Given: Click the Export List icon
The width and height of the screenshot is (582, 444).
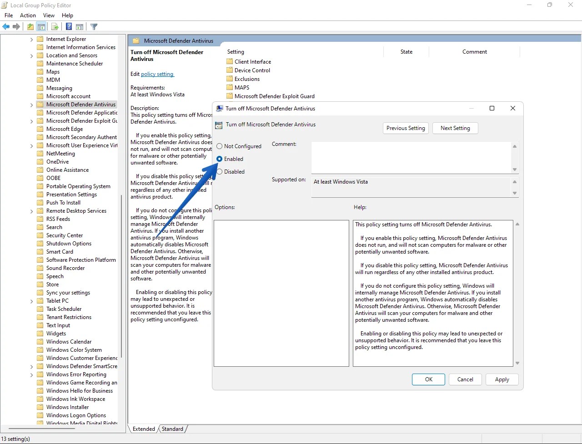Looking at the screenshot, I should 55,26.
